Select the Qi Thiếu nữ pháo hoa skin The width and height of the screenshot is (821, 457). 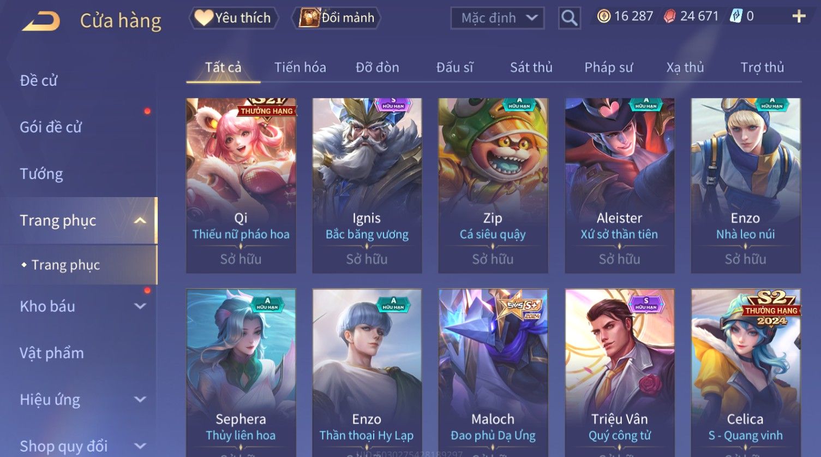pos(241,186)
